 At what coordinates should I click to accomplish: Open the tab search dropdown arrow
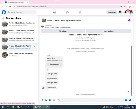2,2
